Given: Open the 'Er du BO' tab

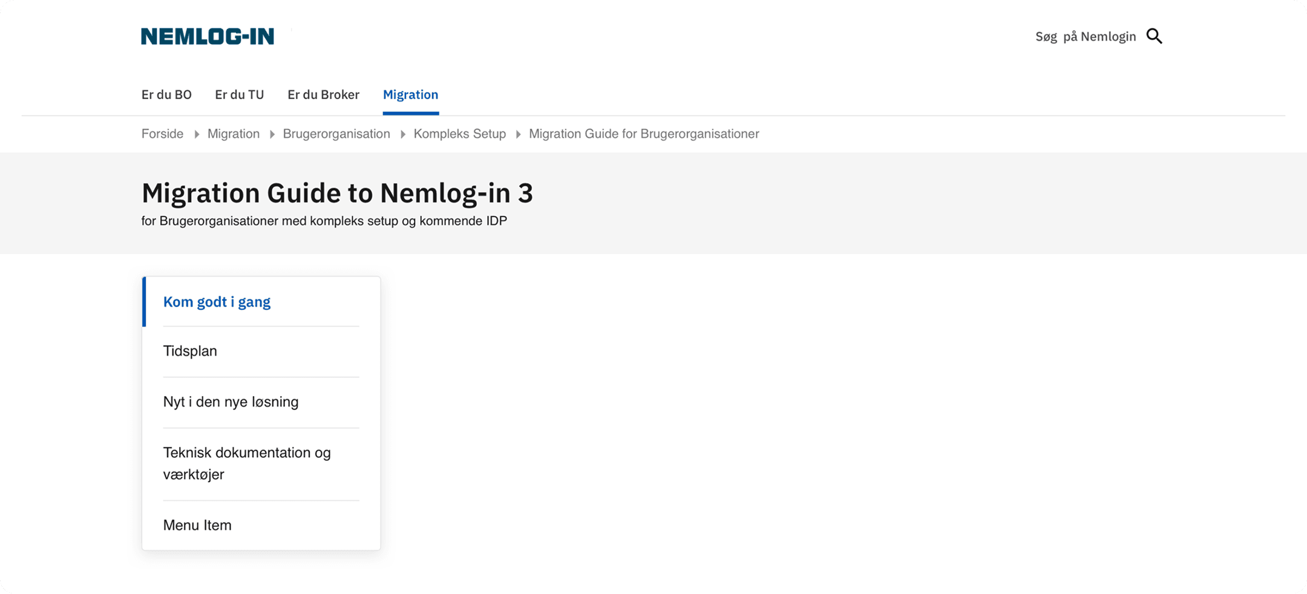Looking at the screenshot, I should tap(166, 94).
